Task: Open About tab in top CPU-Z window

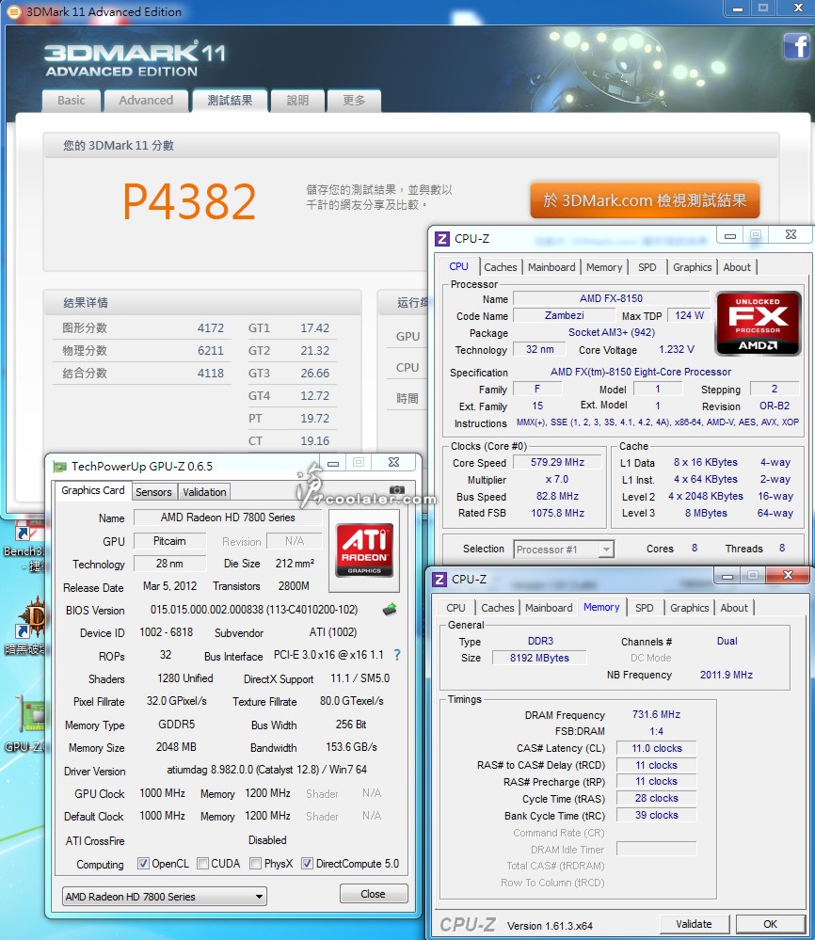Action: click(x=737, y=267)
